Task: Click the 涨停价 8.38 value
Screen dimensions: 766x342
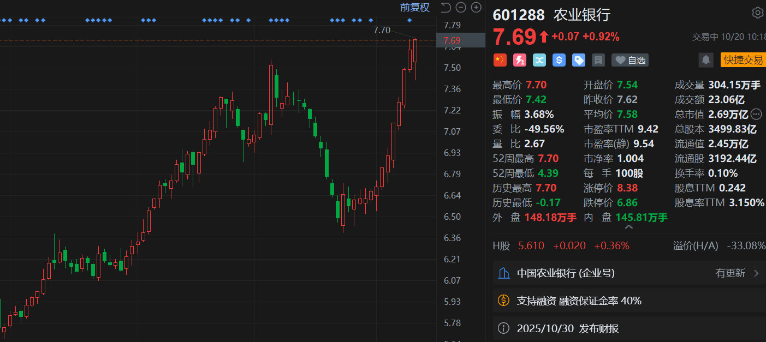Action: point(627,188)
